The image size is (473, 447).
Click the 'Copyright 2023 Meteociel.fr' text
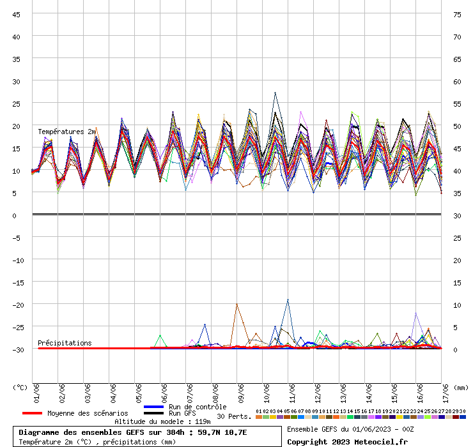point(348,442)
